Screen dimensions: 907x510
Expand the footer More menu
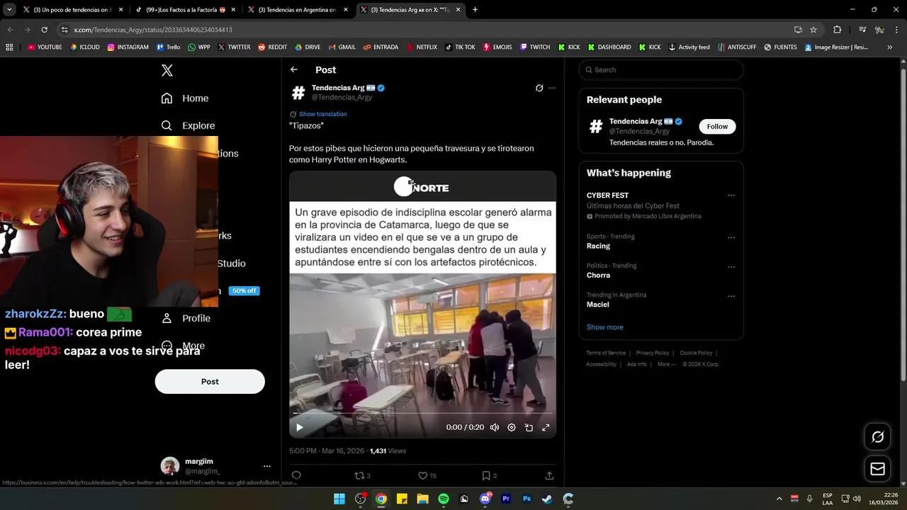pos(665,364)
